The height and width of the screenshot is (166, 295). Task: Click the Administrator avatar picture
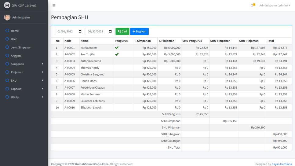click(7, 17)
